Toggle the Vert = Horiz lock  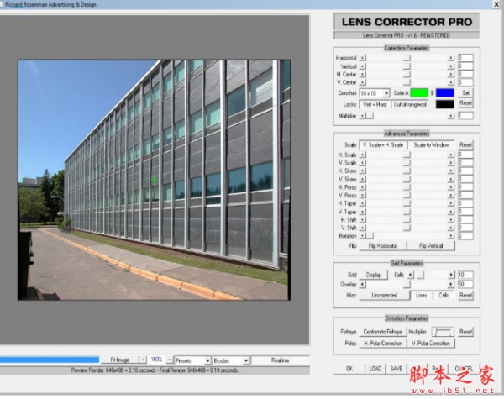coord(375,104)
